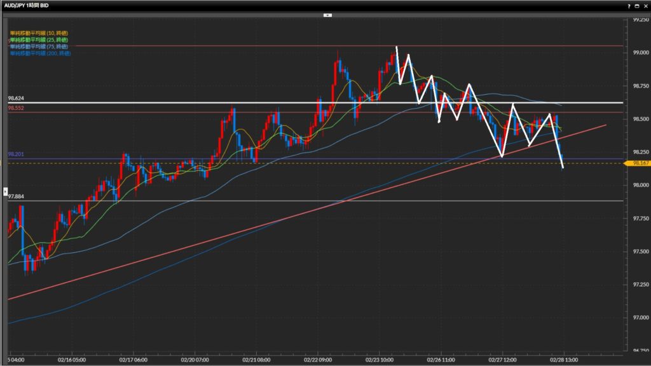Viewport: 651px width, 366px height.
Task: Click the current price tag 98.167
Action: 638,163
